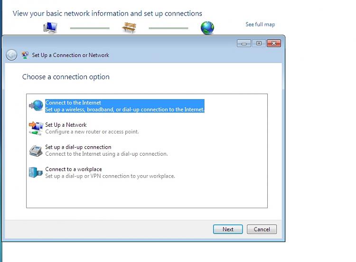
Task: Click 'Choose a connection option' heading
Action: click(66, 77)
